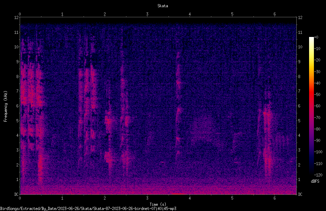Click "4" on the right frequency axis

click(299, 135)
